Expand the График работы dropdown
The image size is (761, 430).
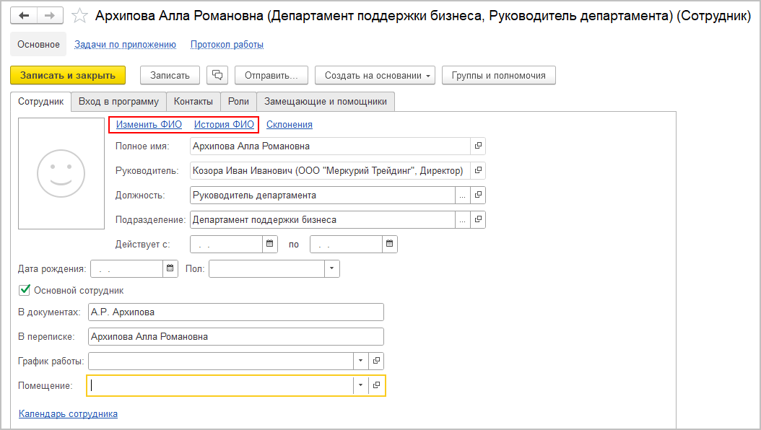click(360, 361)
